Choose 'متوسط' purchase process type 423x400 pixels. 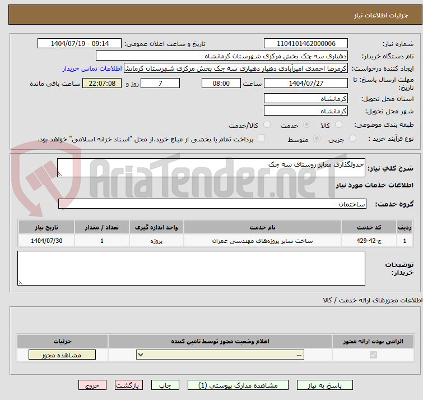tap(317, 139)
